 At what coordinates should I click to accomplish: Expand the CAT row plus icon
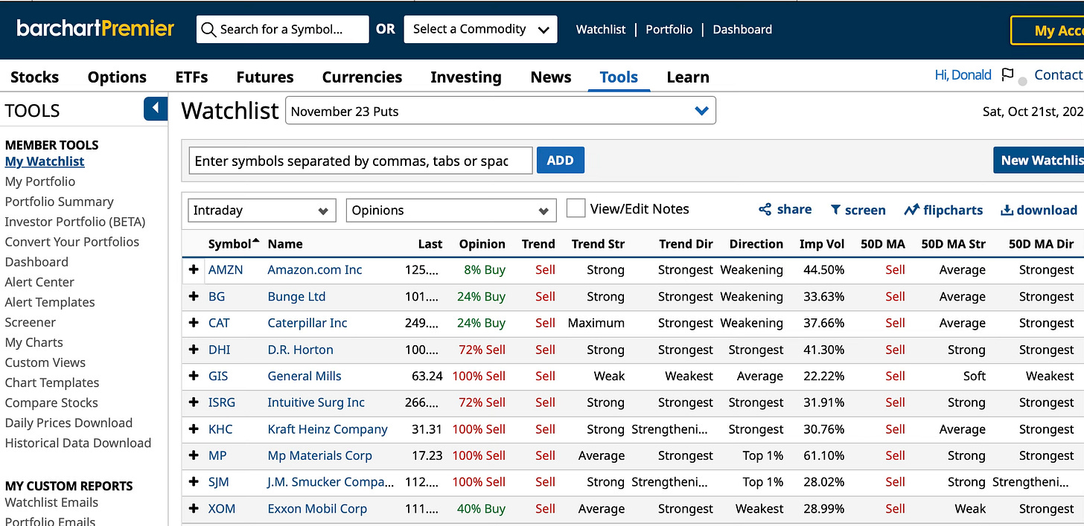tap(194, 323)
